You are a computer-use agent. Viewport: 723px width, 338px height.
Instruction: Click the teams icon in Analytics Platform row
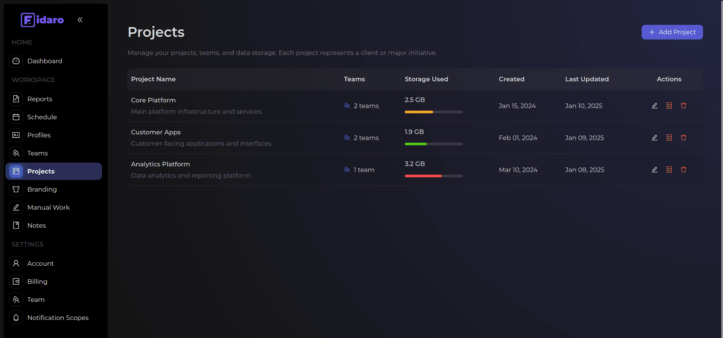[347, 170]
